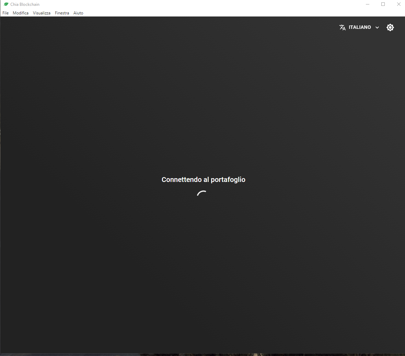Viewport: 405px width, 356px height.
Task: Open the File menu
Action: (x=5, y=13)
